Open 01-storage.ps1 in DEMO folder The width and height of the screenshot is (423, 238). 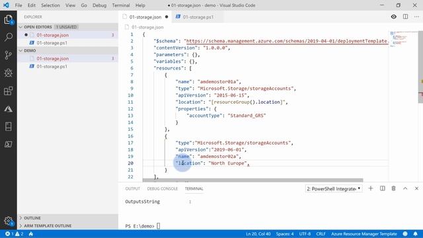(67, 66)
